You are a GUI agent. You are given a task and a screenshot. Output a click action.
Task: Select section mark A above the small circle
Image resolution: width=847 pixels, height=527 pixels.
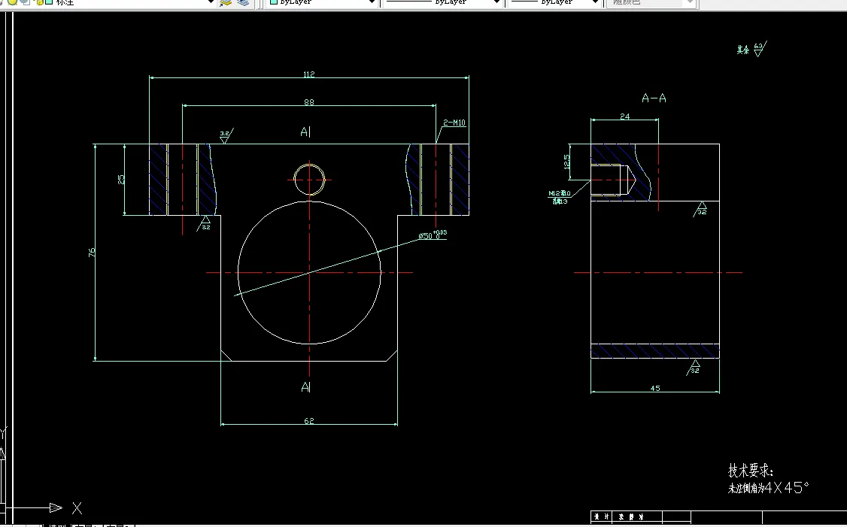coord(305,132)
